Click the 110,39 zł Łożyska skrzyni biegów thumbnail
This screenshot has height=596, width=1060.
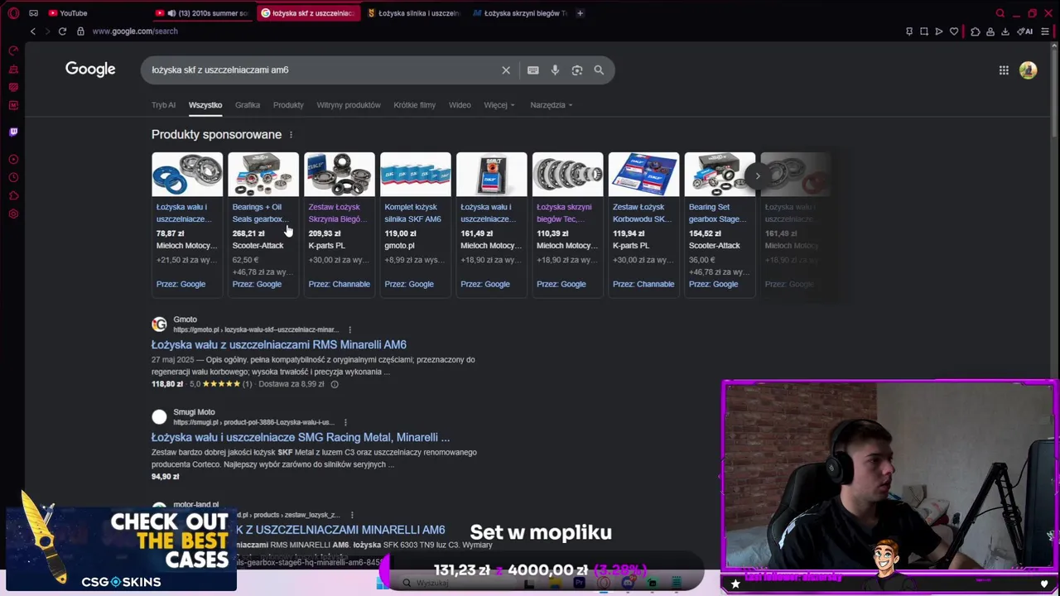click(567, 175)
